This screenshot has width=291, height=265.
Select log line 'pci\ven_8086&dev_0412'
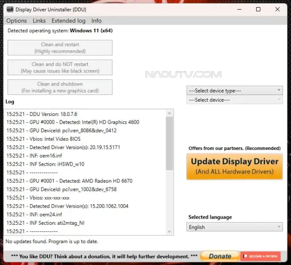point(61,130)
